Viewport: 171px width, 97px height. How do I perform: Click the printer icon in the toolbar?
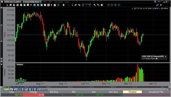[14, 5]
